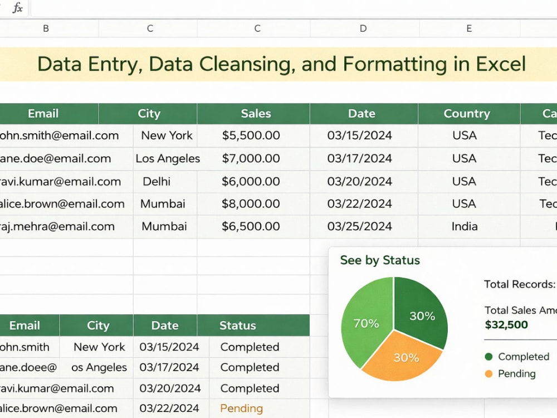Click the 70% light green pie slice
The image size is (557, 418).
coord(366,323)
